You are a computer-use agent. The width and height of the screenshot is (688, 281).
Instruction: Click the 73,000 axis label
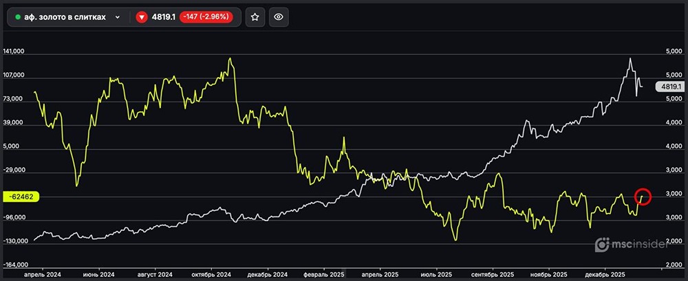tap(14, 100)
